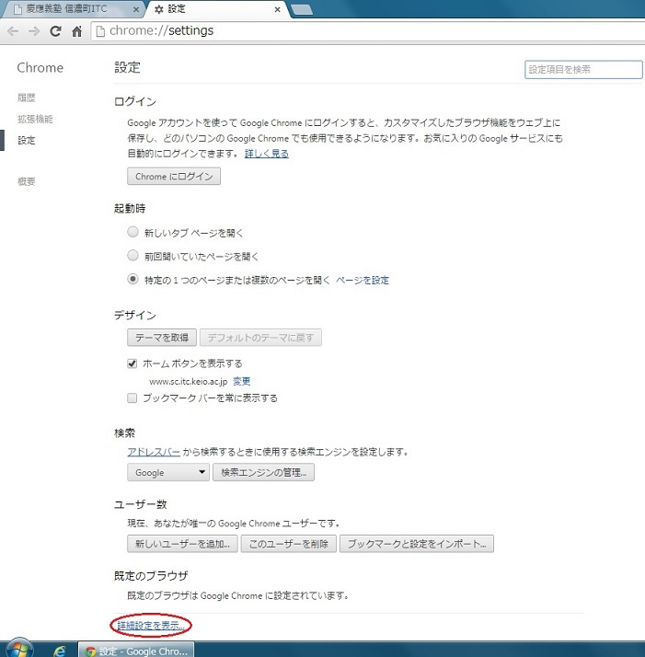Click the 検索 section heading
The width and height of the screenshot is (645, 657).
(124, 432)
